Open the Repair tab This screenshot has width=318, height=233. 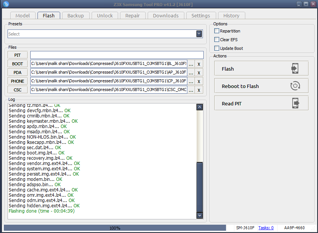[x=132, y=15]
